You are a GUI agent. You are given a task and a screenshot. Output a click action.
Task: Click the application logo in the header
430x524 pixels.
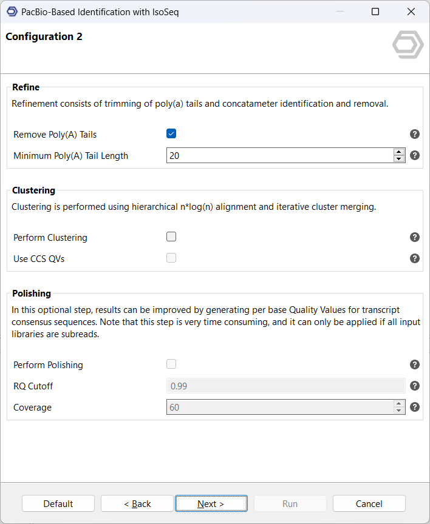tap(408, 46)
